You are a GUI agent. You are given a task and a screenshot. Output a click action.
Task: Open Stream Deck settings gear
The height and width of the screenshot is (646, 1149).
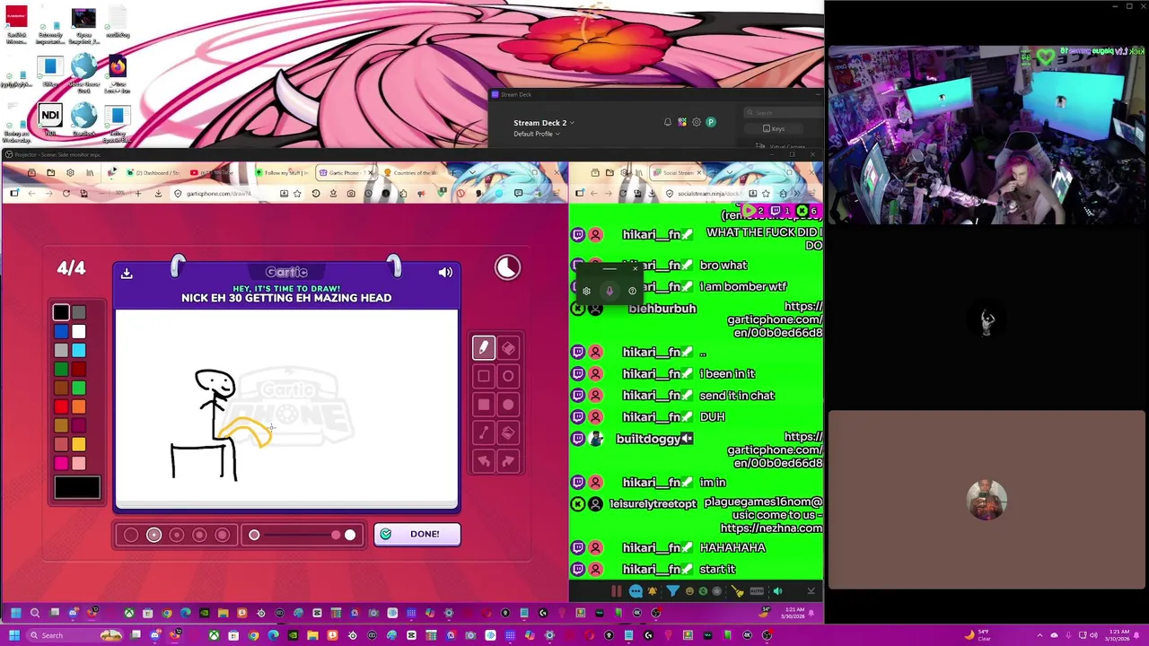[x=697, y=122]
